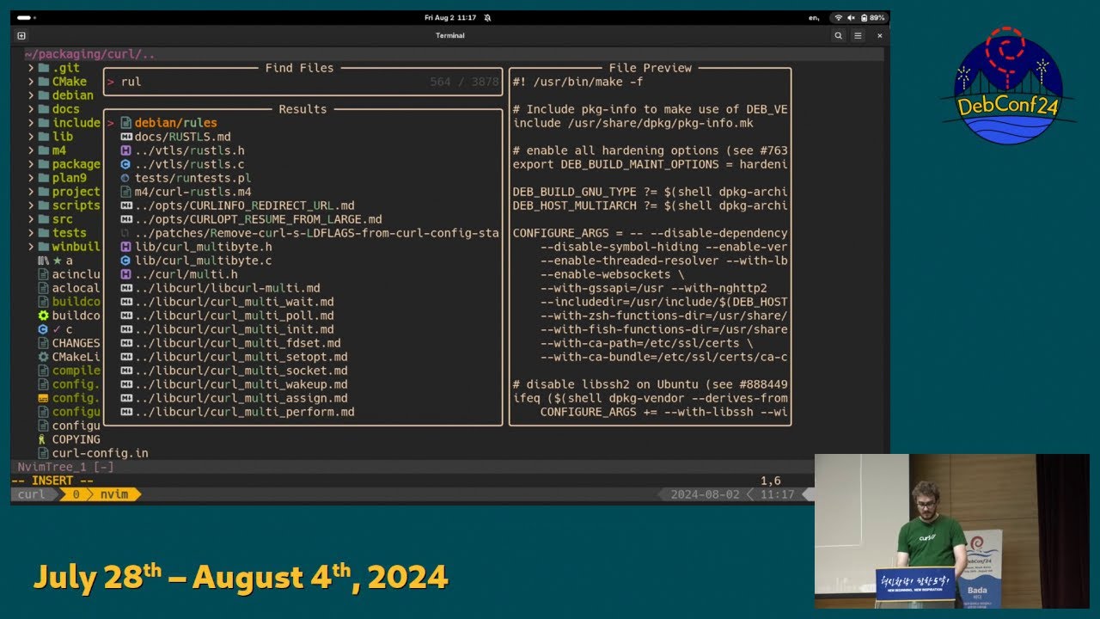Viewport: 1100px width, 619px height.
Task: Expand the tests folder
Action: click(31, 233)
